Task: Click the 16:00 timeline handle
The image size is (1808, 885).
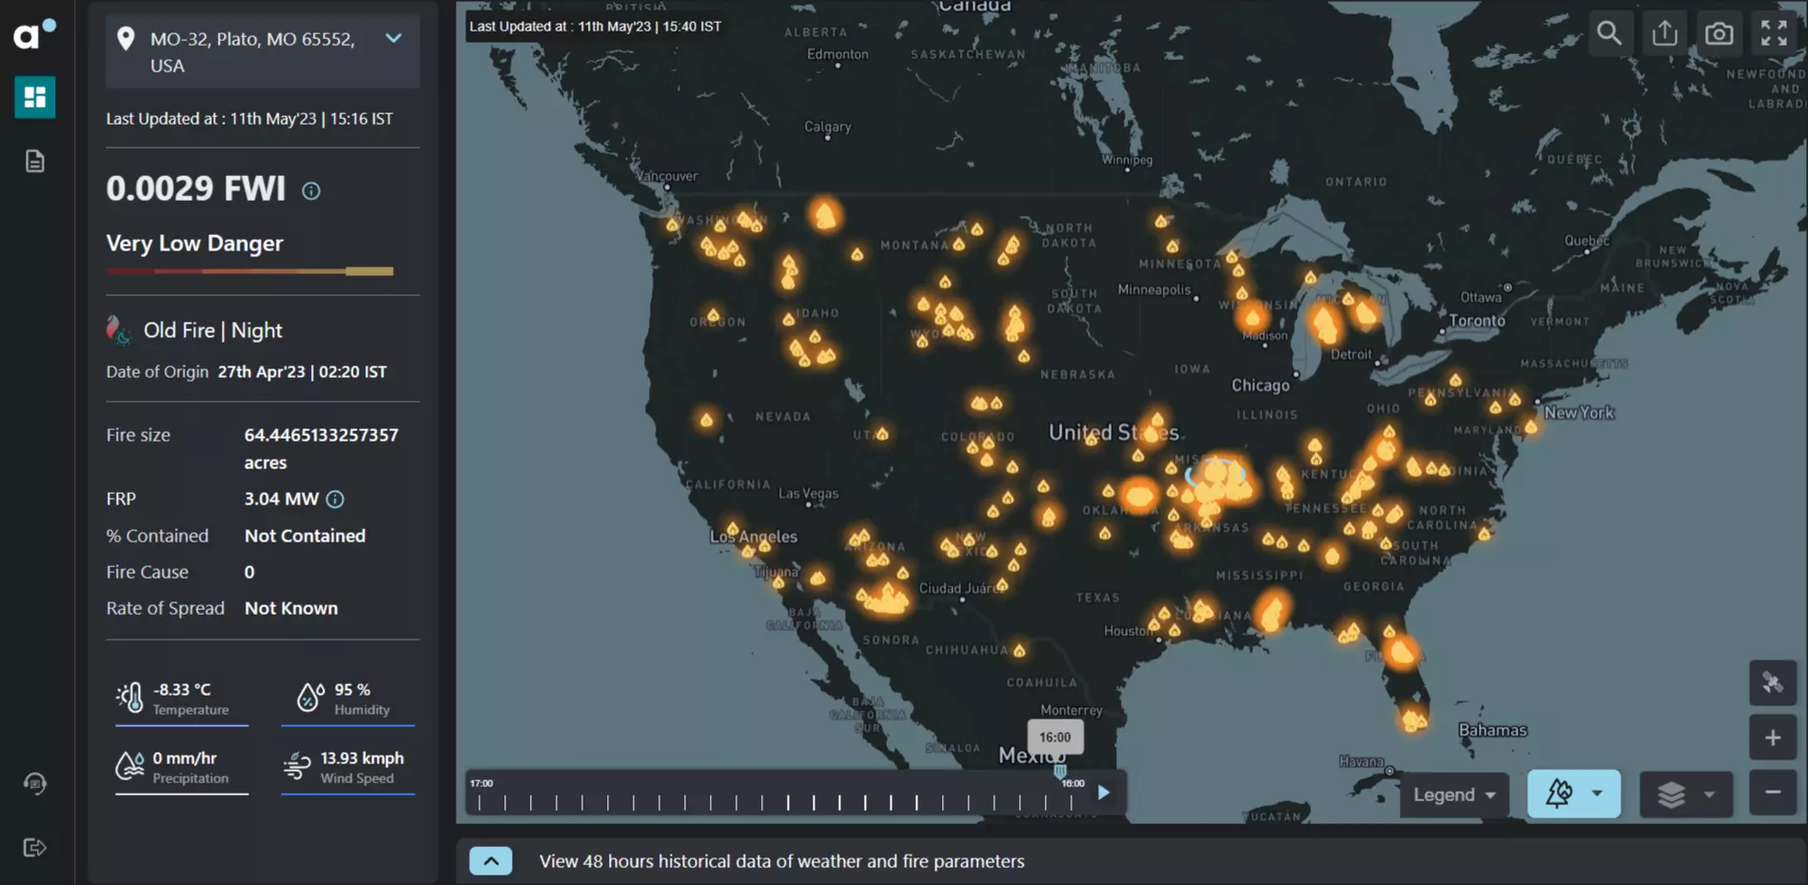Action: [1060, 772]
